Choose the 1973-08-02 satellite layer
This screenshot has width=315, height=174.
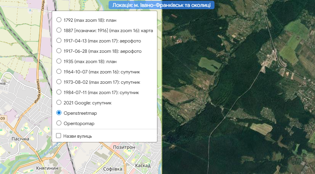(x=59, y=82)
